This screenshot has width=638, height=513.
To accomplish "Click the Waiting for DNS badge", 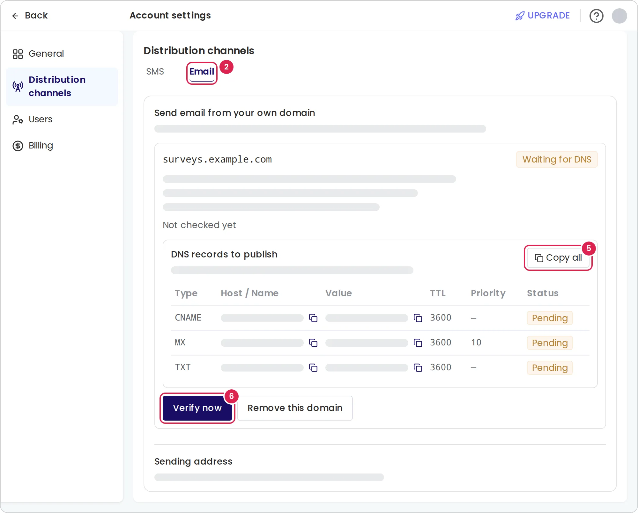I will pos(557,159).
